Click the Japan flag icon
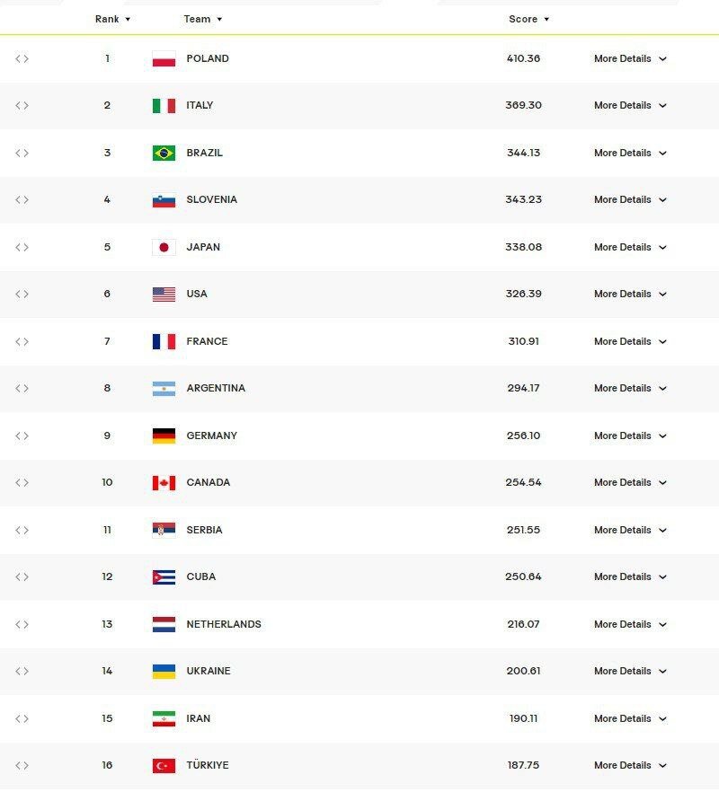This screenshot has width=719, height=792. click(164, 248)
